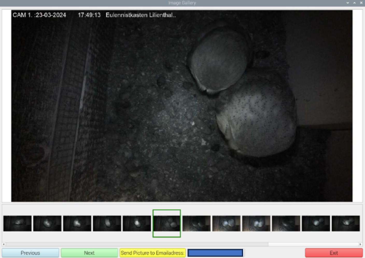Minimize the Image Gallery window
This screenshot has width=365, height=258.
click(x=348, y=3)
